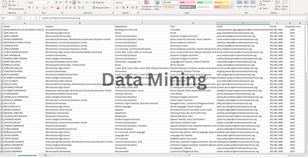Toggle Bold formatting
This screenshot has width=308, height=158.
(29, 8)
